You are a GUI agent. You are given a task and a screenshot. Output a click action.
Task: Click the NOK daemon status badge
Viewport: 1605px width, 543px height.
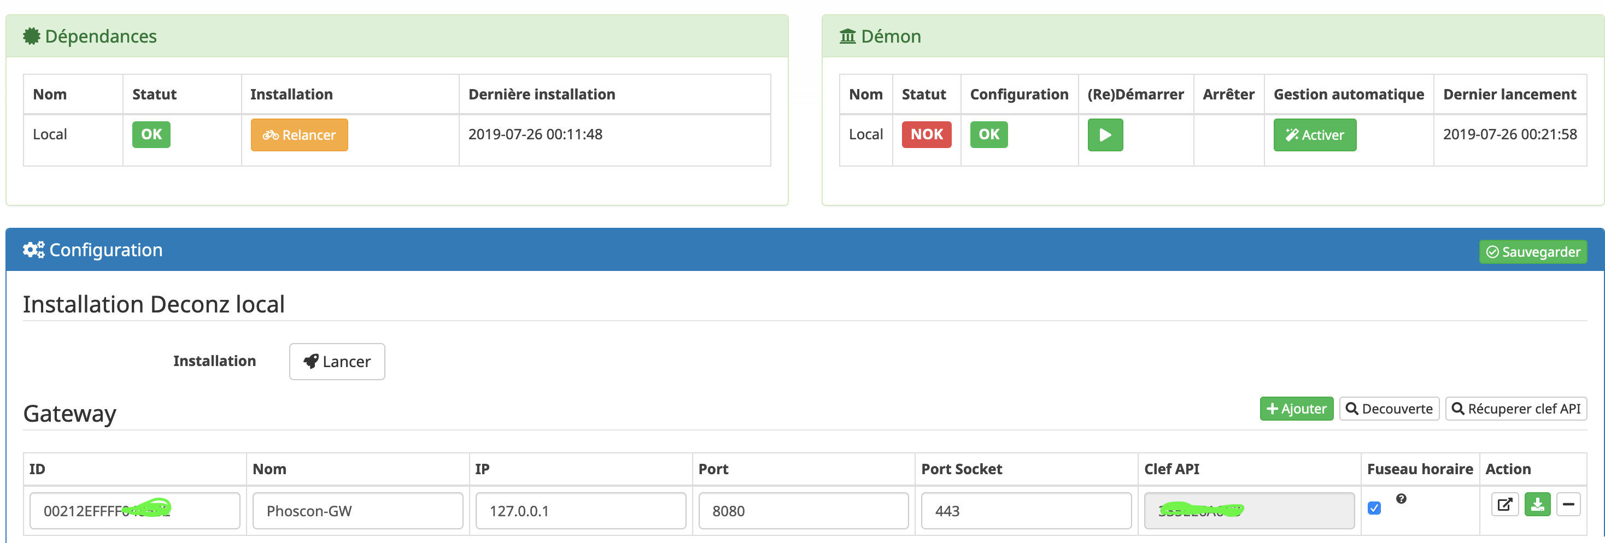[927, 134]
